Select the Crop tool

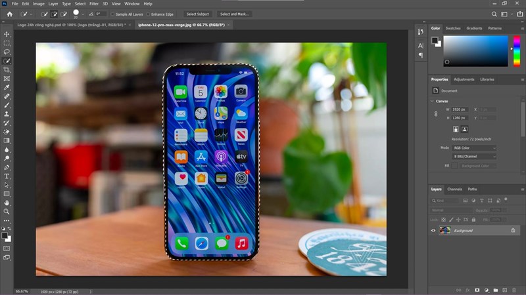click(x=7, y=69)
